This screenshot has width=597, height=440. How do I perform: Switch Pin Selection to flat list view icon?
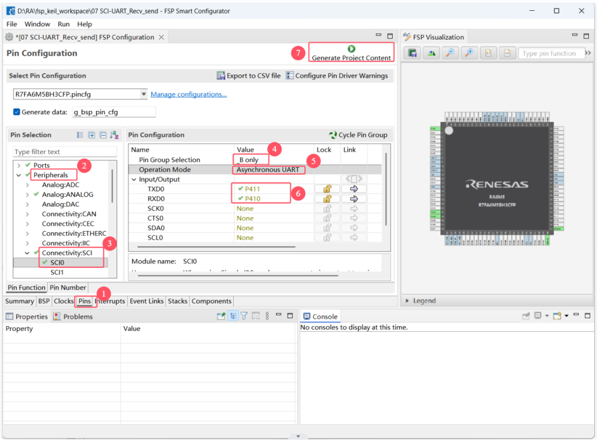(x=80, y=135)
